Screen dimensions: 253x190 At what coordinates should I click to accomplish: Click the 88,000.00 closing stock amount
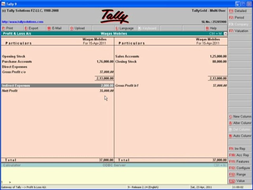pyautogui.click(x=220, y=61)
